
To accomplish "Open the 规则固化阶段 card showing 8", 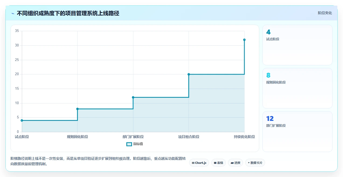I will pyautogui.click(x=297, y=88).
